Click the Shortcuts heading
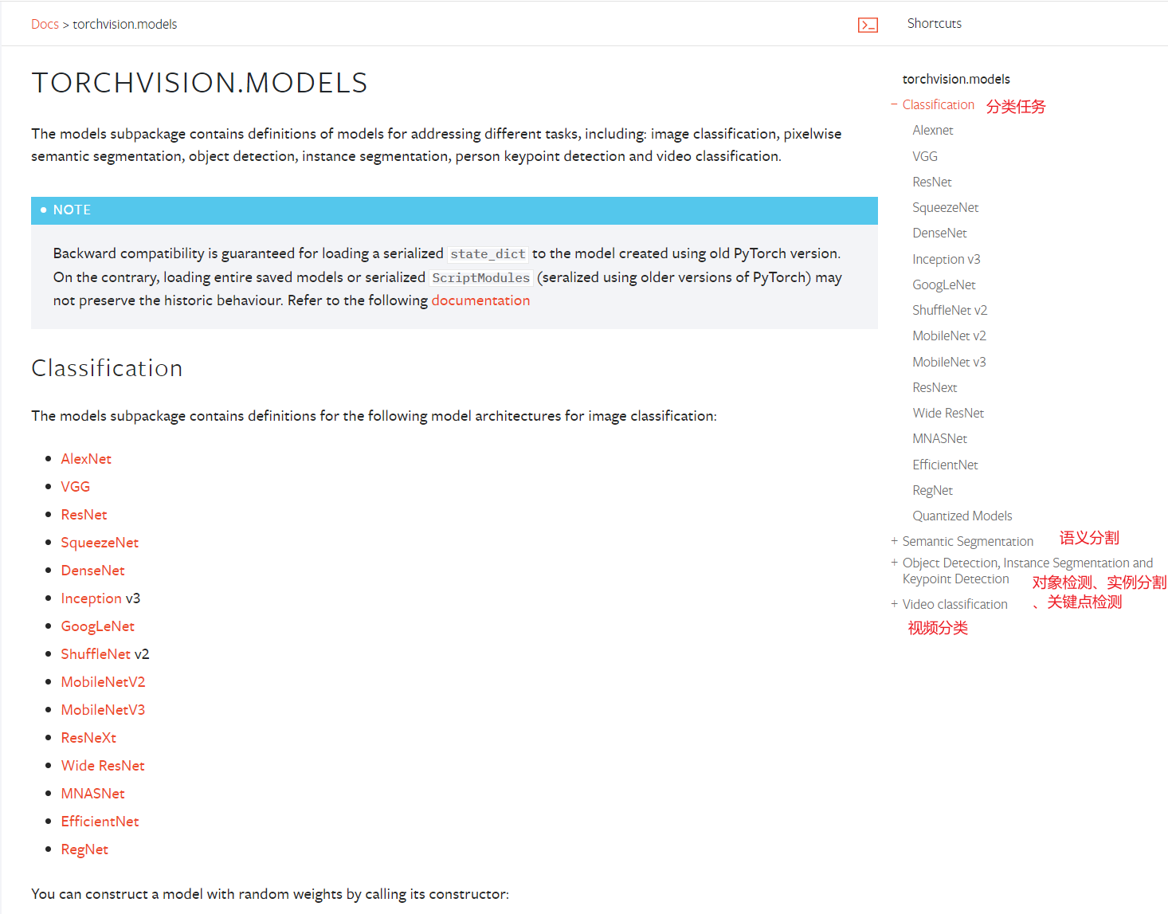 [x=935, y=24]
